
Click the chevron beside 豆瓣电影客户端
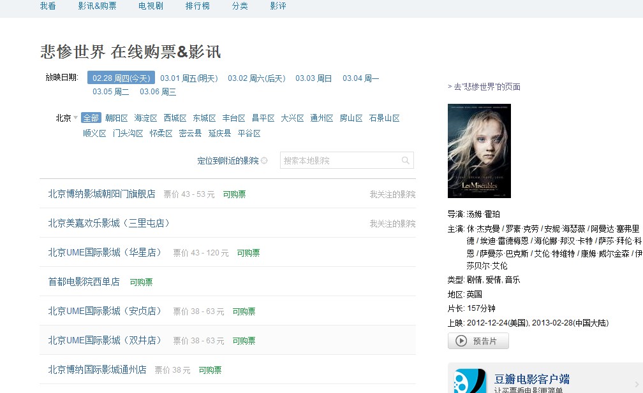click(636, 384)
